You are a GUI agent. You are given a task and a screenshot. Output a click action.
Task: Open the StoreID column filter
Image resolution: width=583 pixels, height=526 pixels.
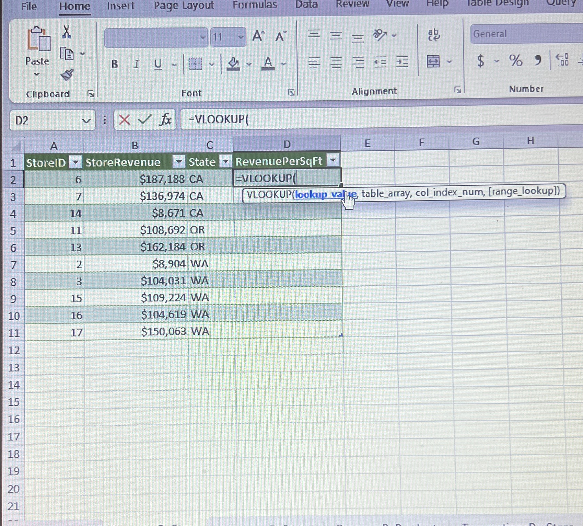75,161
